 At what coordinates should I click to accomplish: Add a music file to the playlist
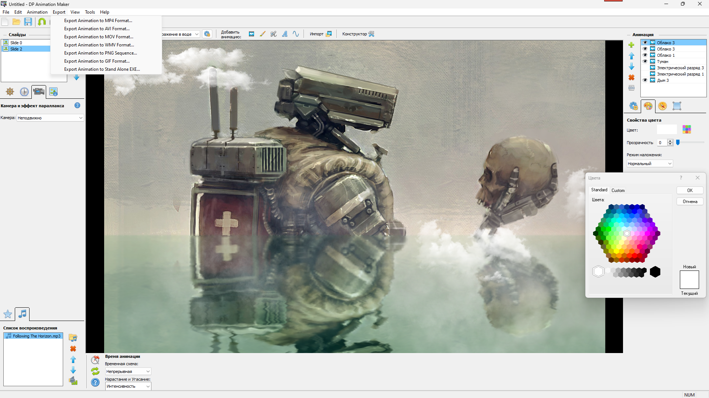73,338
